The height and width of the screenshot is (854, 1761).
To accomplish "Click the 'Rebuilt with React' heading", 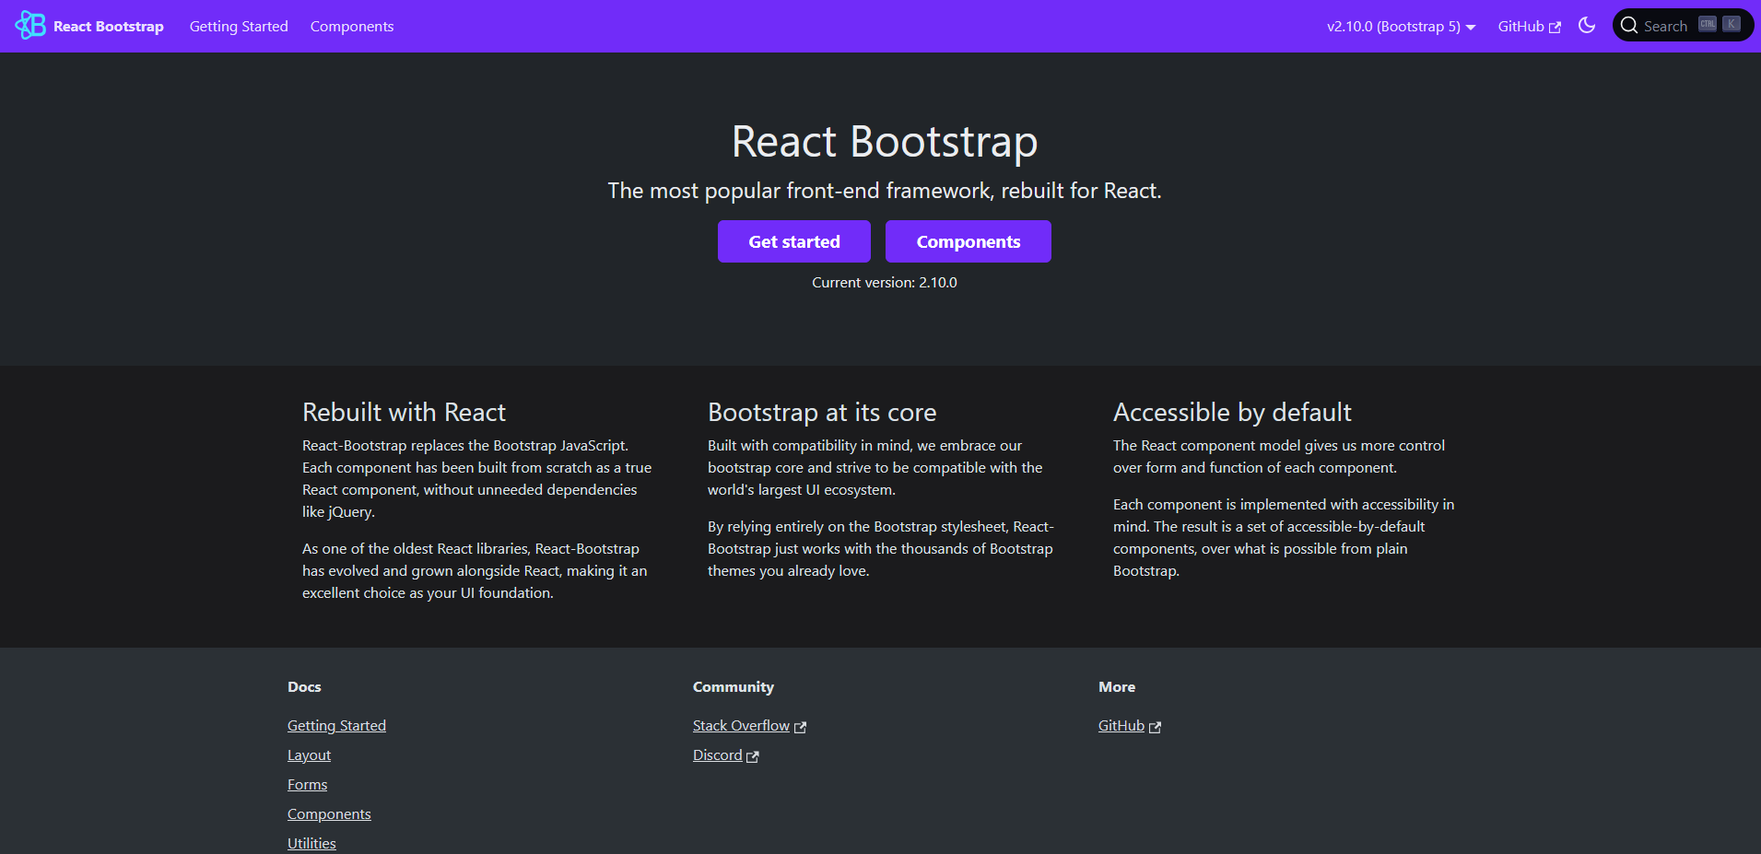I will 405,413.
